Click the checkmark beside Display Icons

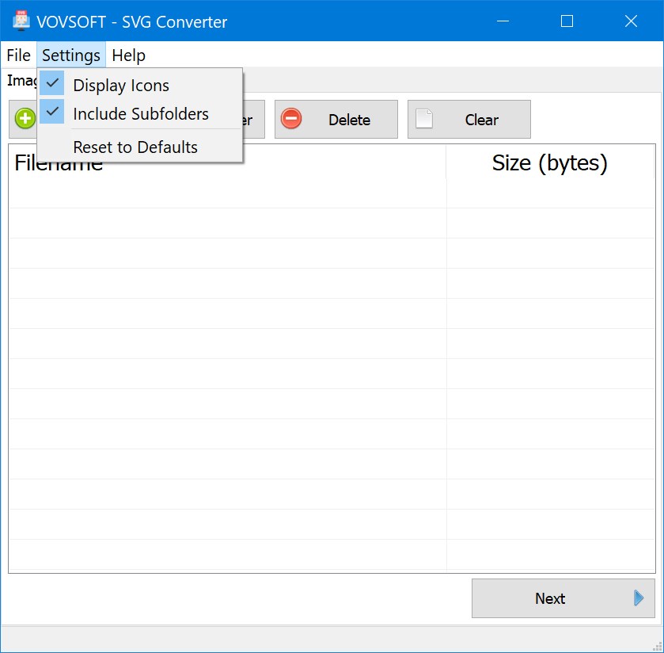52,83
